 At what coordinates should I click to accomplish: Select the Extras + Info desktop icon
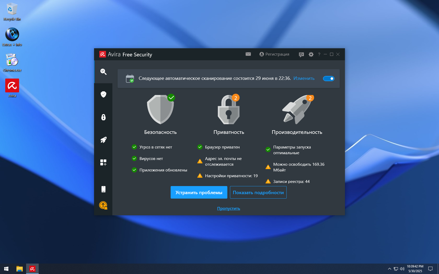(12, 37)
